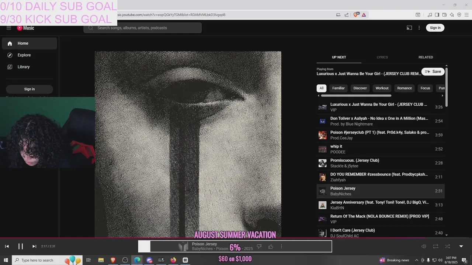Select the Workout filter chip
This screenshot has height=265, width=472.
[x=382, y=88]
